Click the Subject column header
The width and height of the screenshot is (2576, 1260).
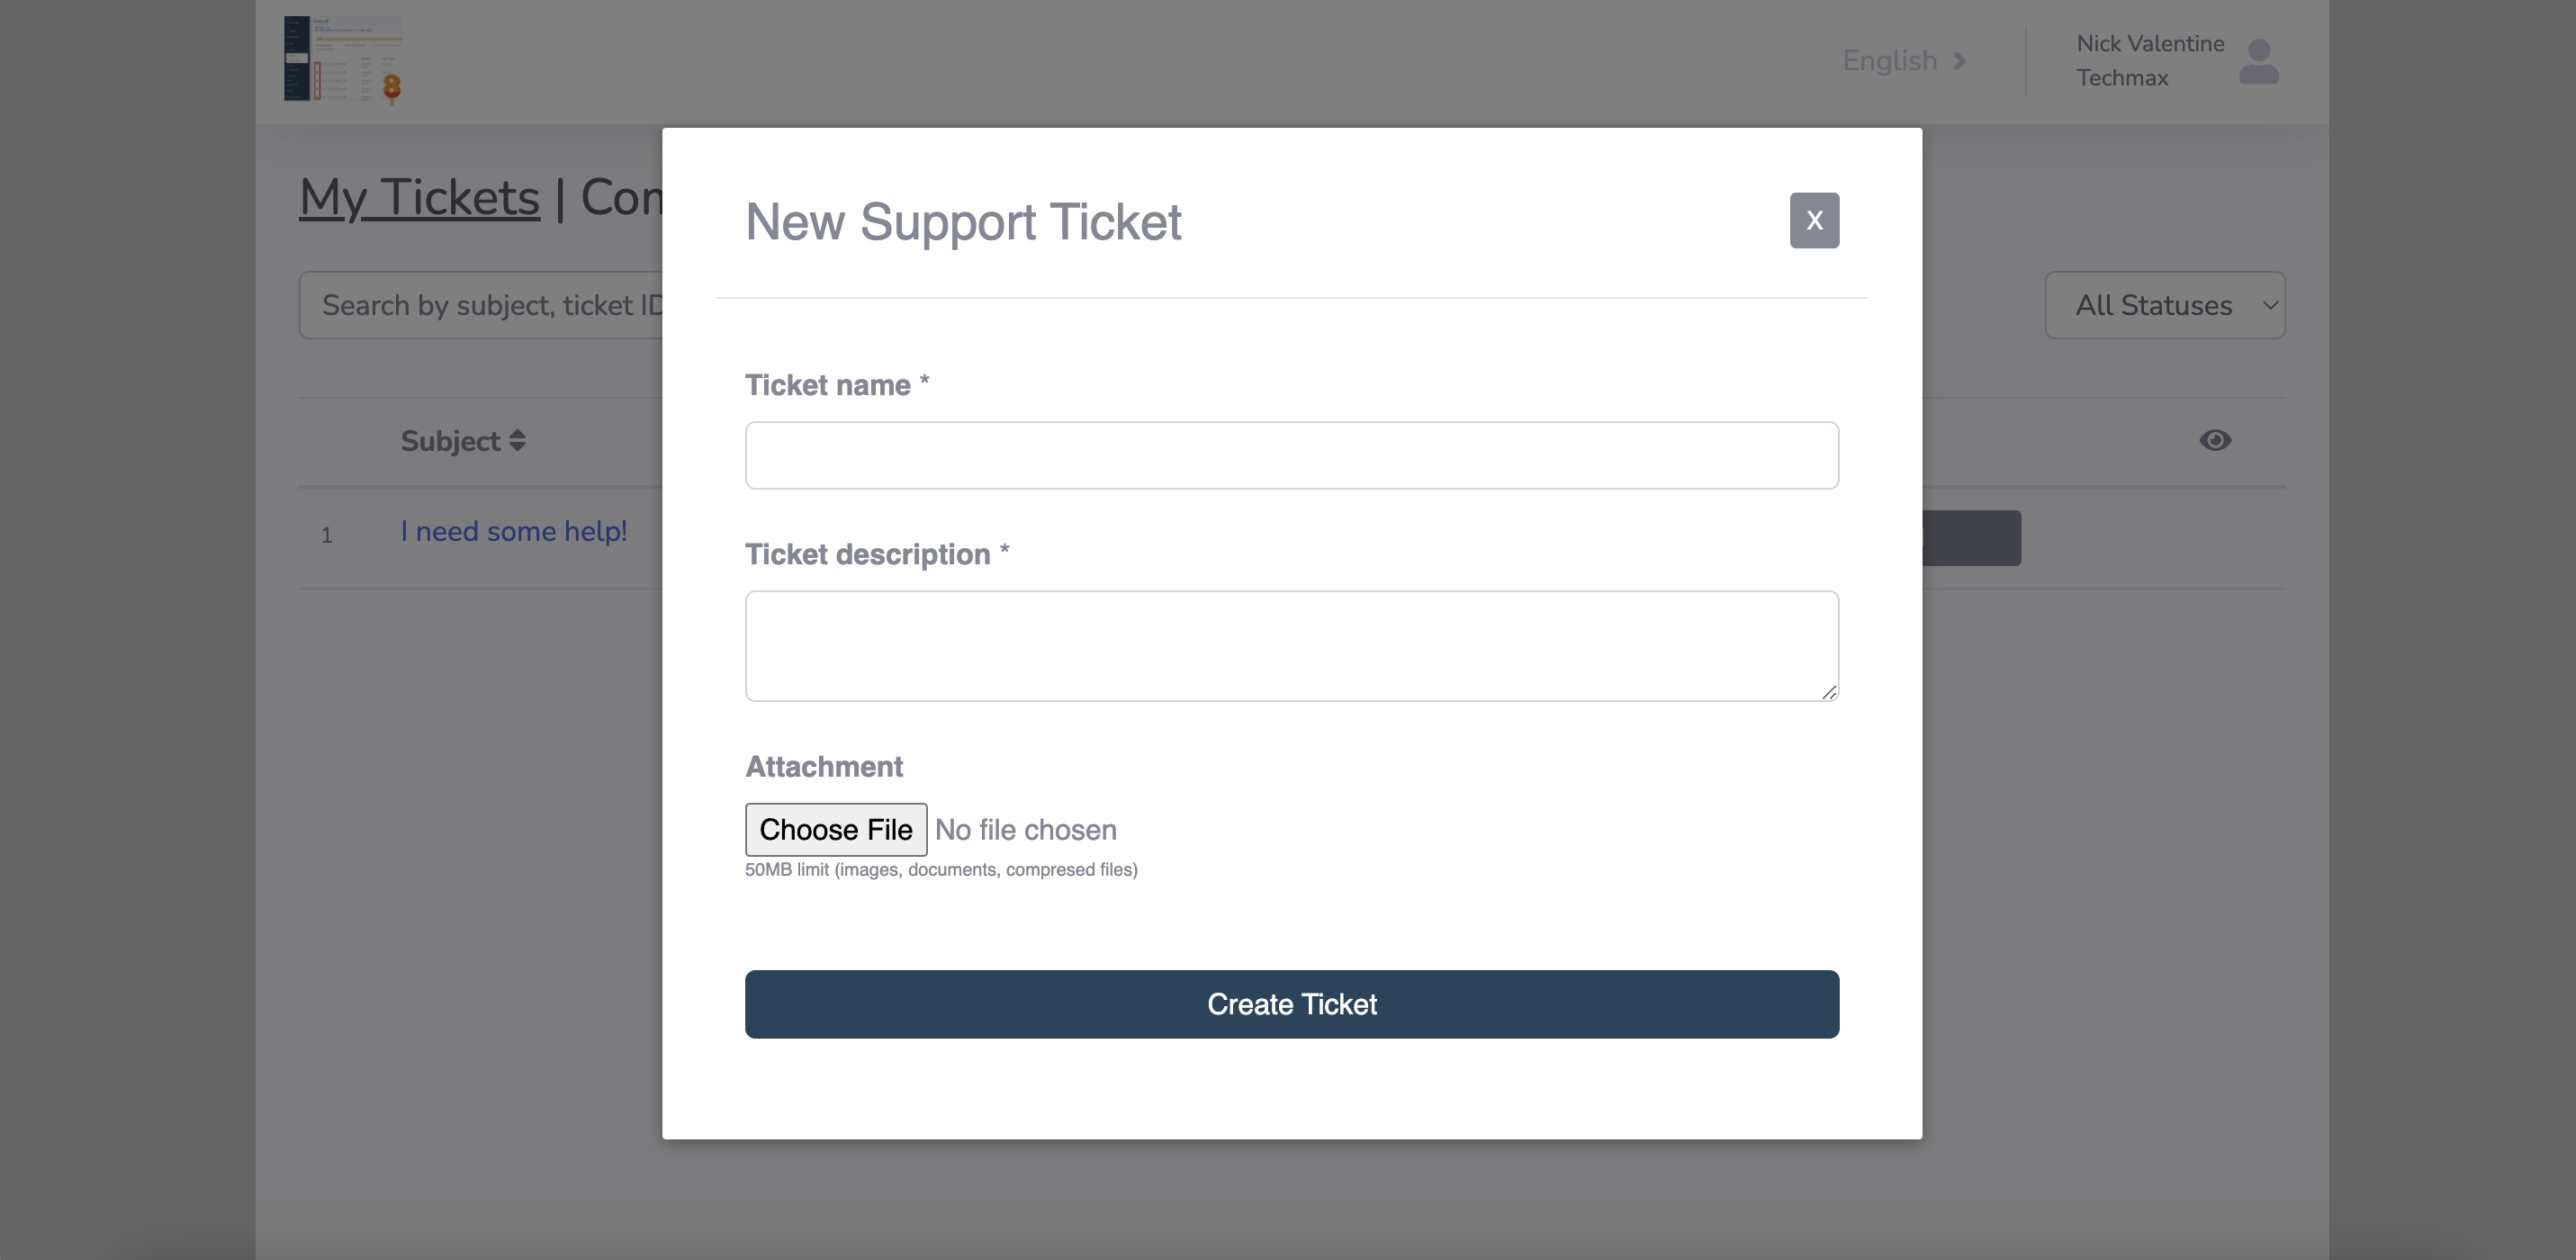(450, 441)
